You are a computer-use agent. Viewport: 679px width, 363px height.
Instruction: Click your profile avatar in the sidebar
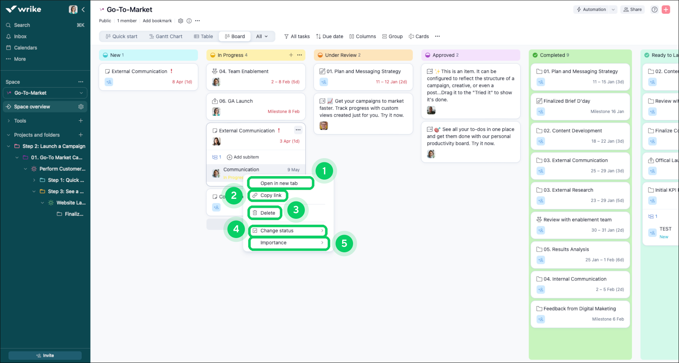(73, 9)
